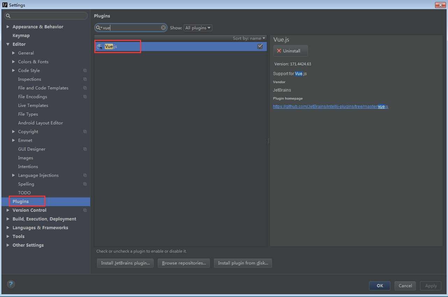
Task: Click the project-level icon beside File Encodings
Action: coord(85,97)
